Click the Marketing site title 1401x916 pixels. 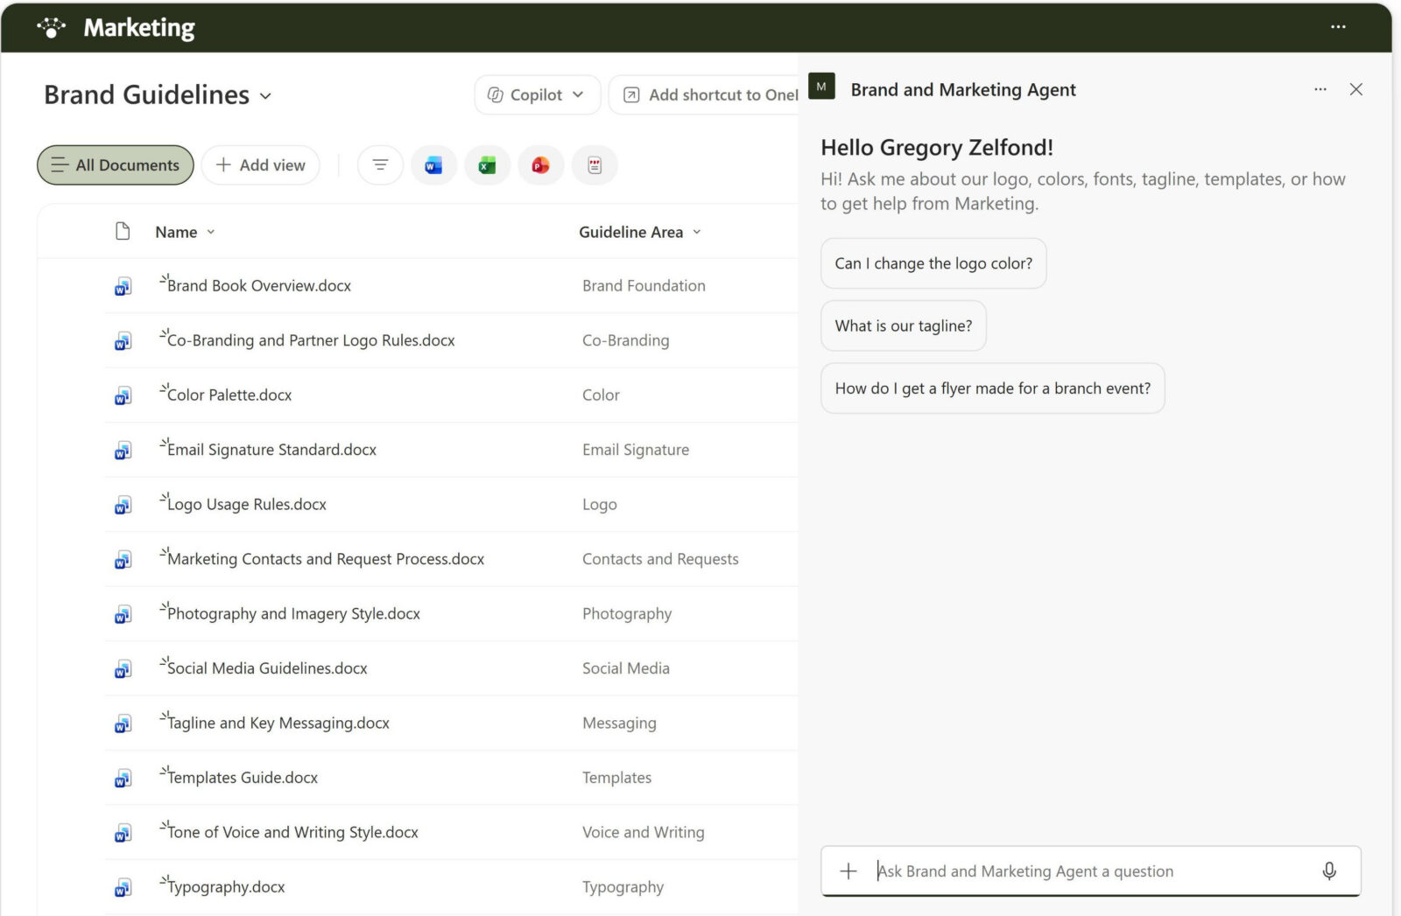click(x=139, y=28)
